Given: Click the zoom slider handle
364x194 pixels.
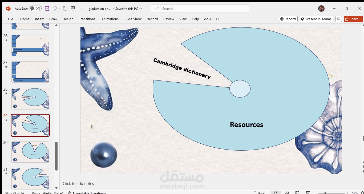Looking at the screenshot, I should point(325,193).
